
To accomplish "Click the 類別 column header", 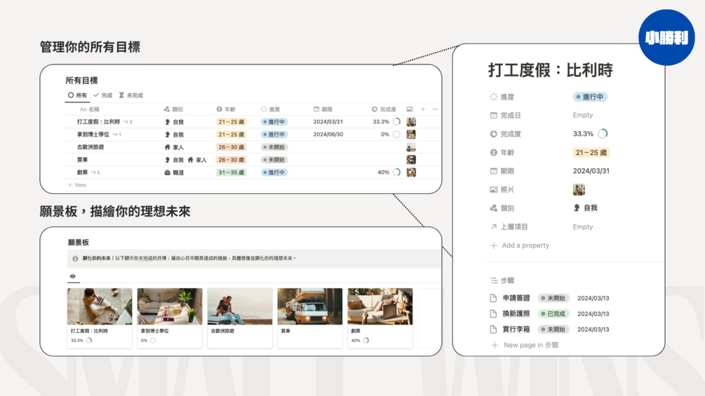I will click(x=173, y=109).
